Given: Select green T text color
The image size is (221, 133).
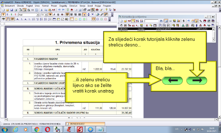Looking at the screenshot, I should tap(11, 15).
